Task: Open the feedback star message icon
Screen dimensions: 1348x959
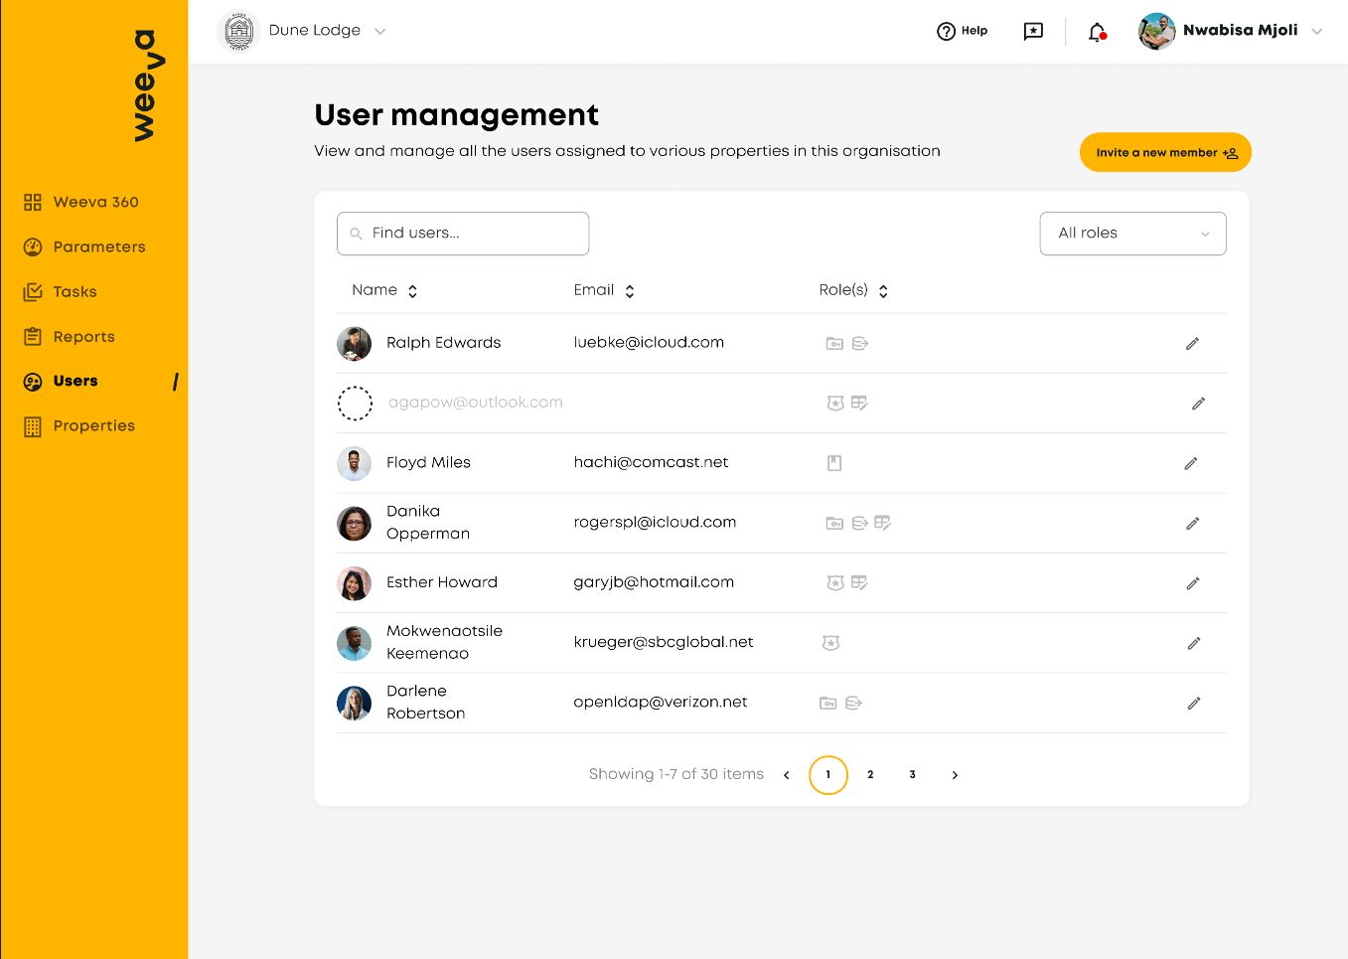Action: coord(1033,32)
